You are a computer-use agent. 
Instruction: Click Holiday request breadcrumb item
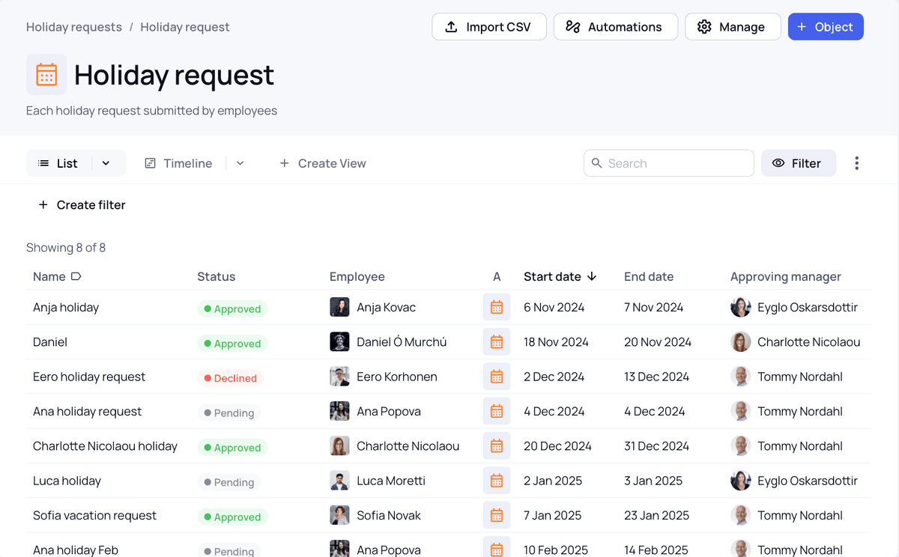click(x=185, y=27)
